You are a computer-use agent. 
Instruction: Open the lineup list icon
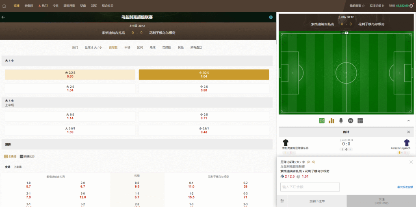pos(360,121)
